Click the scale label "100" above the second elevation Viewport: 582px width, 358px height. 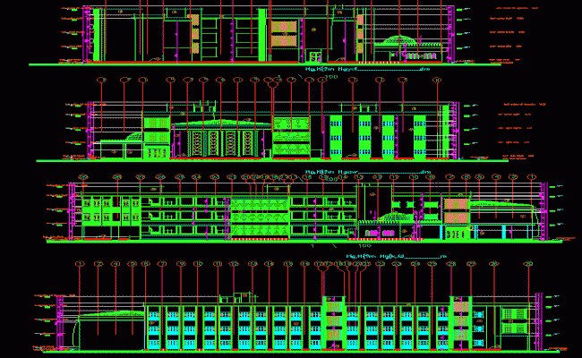(x=331, y=77)
